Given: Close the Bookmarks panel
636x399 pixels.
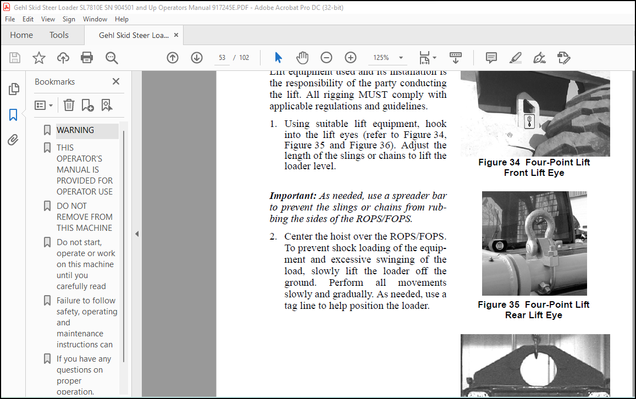Looking at the screenshot, I should 116,81.
